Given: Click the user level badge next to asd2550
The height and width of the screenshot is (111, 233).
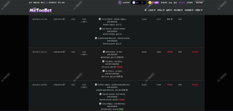Looking at the screenshot, I should point(120,3).
